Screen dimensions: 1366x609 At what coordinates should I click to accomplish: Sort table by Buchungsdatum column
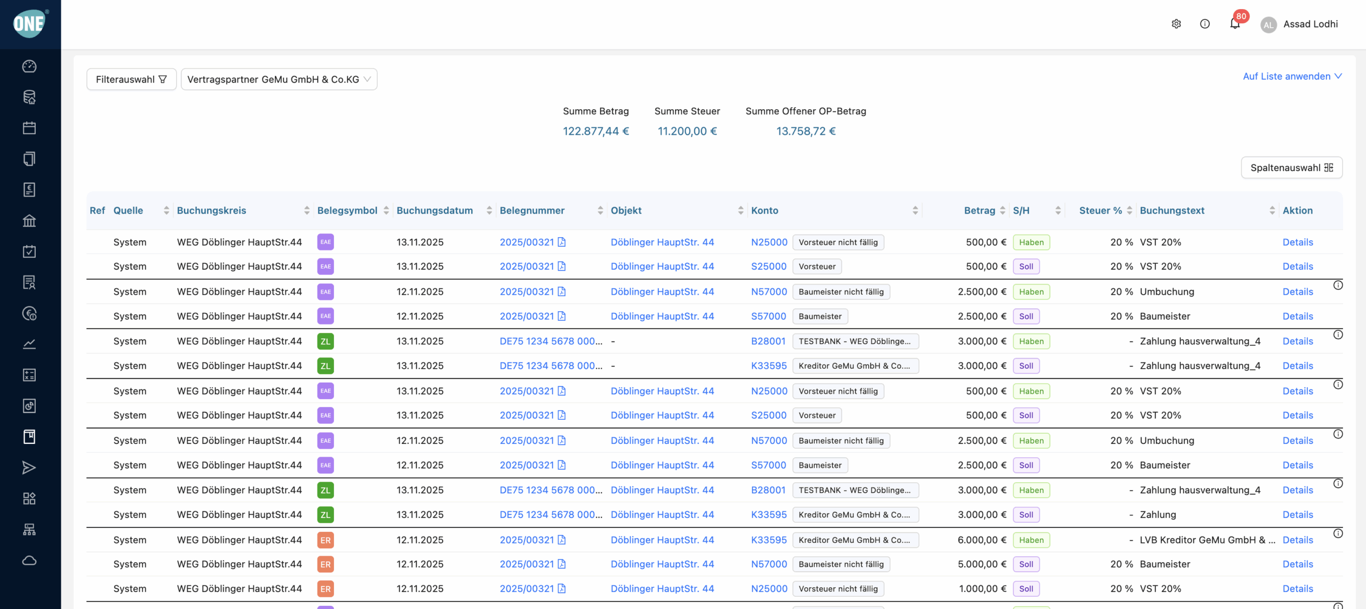(489, 210)
